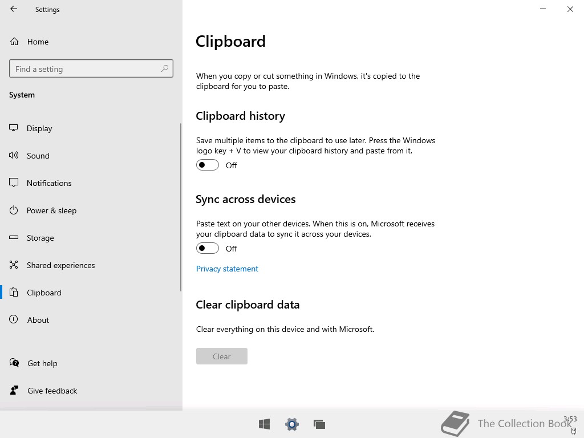Open Shared experiences page
The width and height of the screenshot is (584, 438).
coord(90,265)
